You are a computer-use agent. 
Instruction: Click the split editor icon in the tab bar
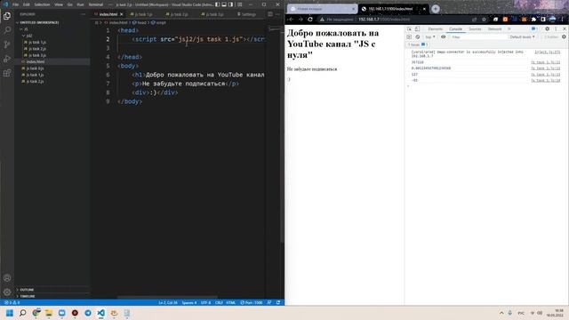coord(270,14)
